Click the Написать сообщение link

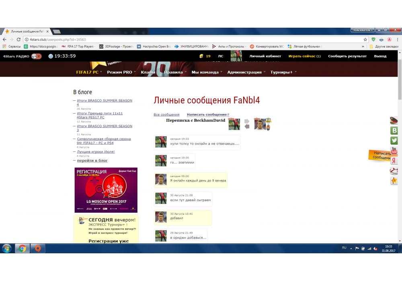coord(207,115)
